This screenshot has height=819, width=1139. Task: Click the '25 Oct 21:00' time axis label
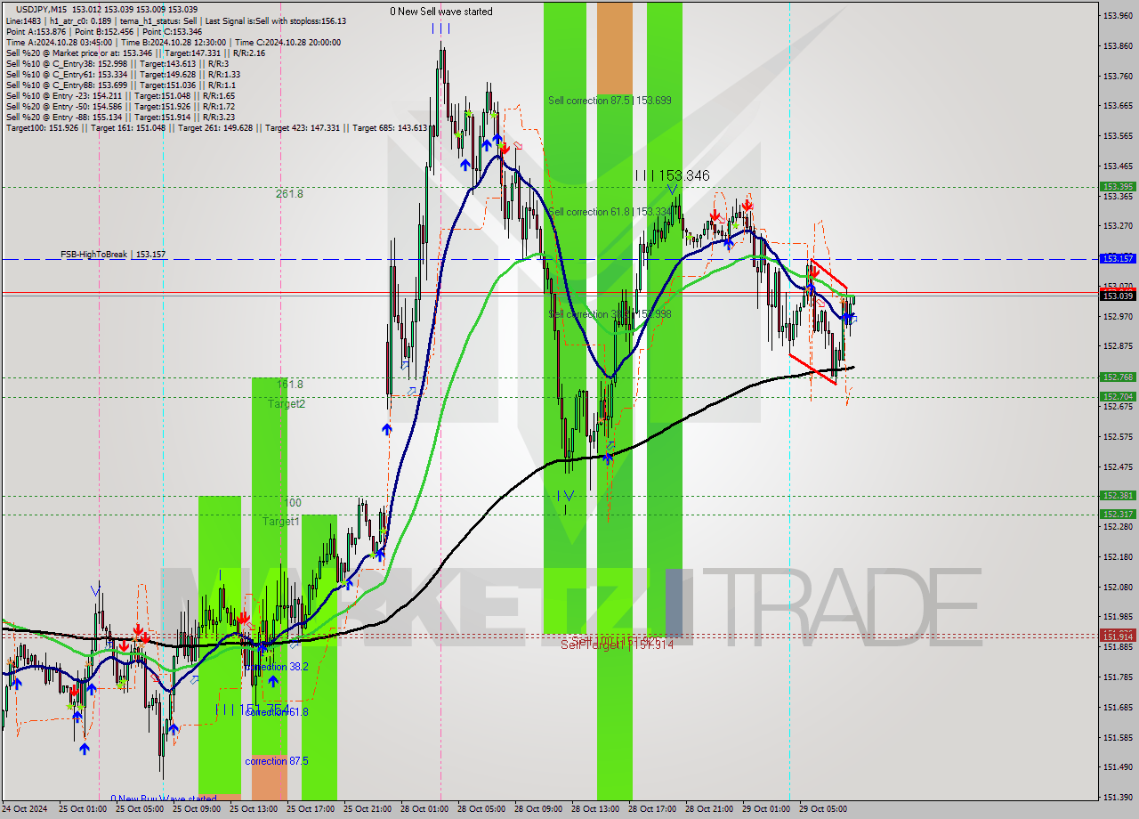[367, 809]
